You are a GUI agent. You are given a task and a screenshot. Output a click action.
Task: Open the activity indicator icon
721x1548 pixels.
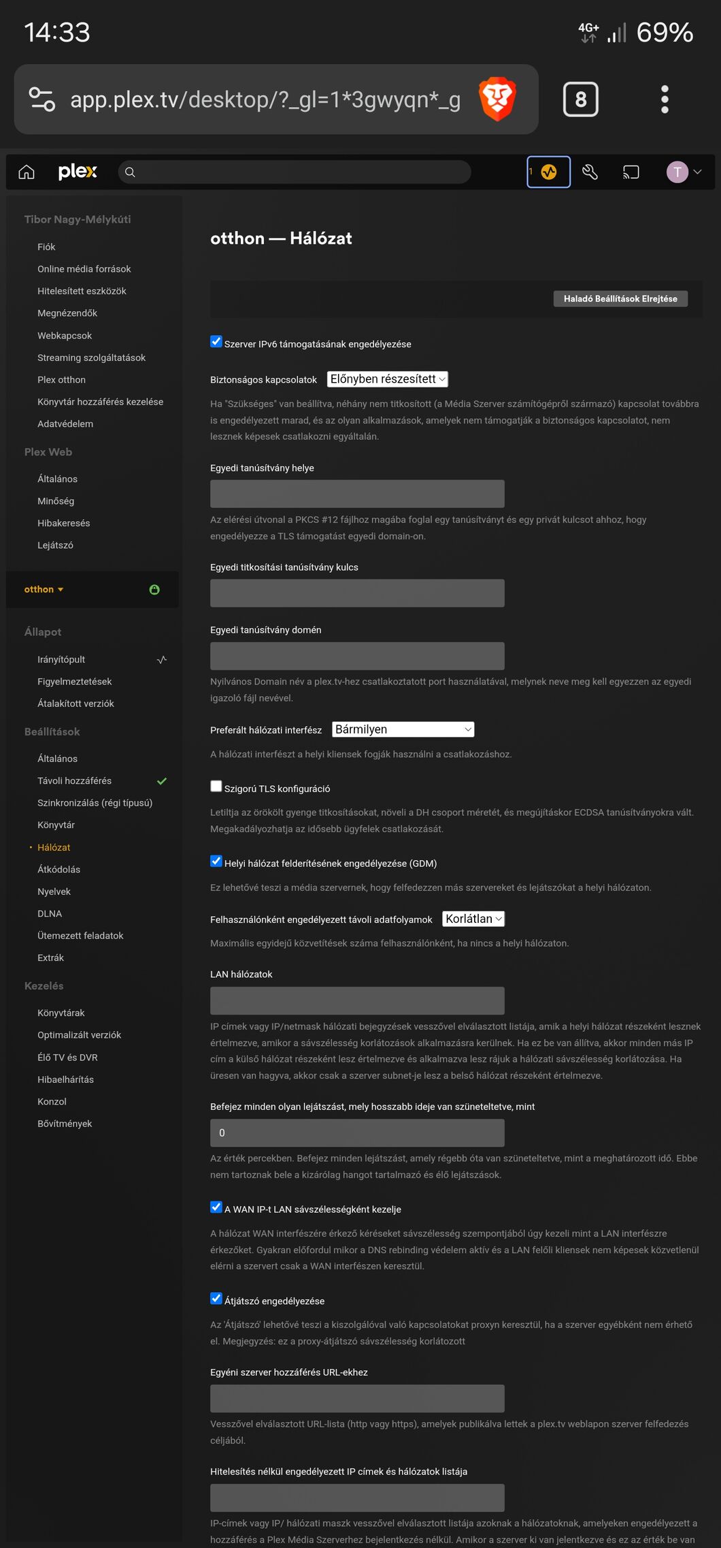[548, 172]
